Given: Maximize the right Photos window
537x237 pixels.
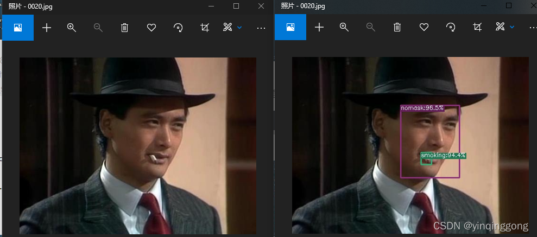Looking at the screenshot, I should click(509, 5).
